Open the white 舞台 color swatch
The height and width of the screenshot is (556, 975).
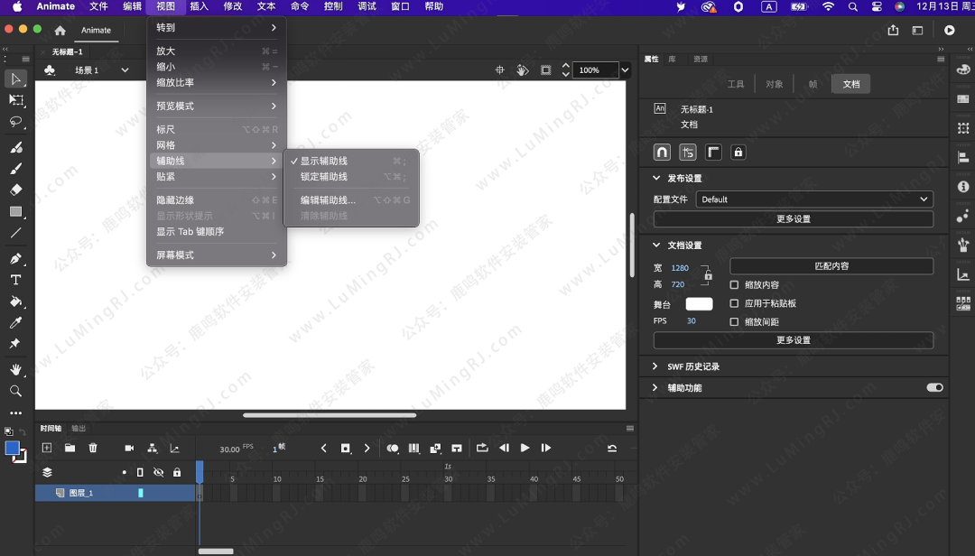[699, 304]
